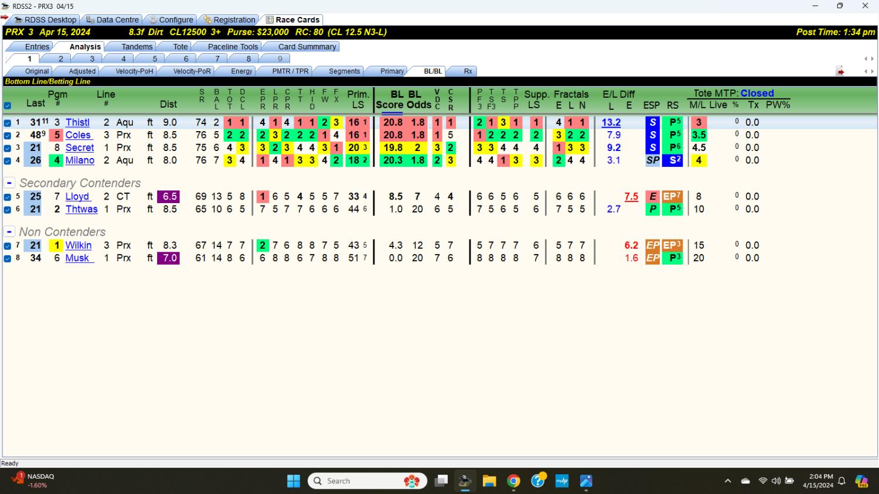
Task: Open the NASDAQ stock widget
Action: point(33,481)
